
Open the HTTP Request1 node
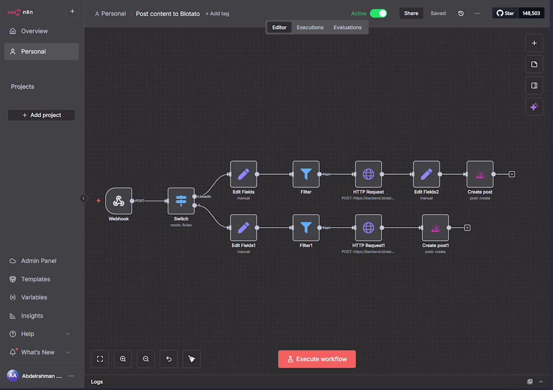tap(368, 228)
